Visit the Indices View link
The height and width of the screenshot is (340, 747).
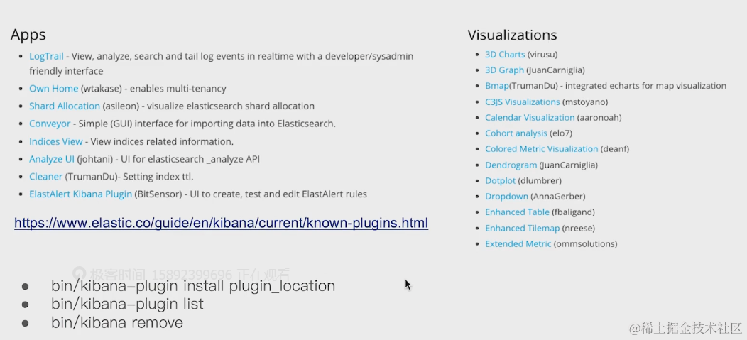[x=55, y=141]
